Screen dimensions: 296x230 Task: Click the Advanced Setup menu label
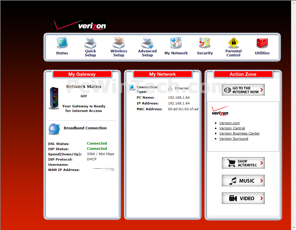(147, 53)
